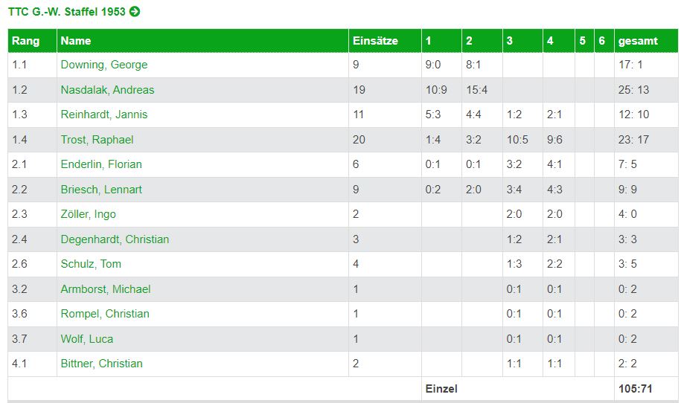681x403 pixels.
Task: Select Reinhardt, Jannis profile link
Action: click(104, 115)
